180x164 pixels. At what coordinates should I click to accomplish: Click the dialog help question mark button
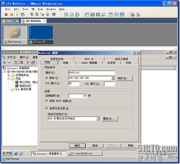point(134,53)
